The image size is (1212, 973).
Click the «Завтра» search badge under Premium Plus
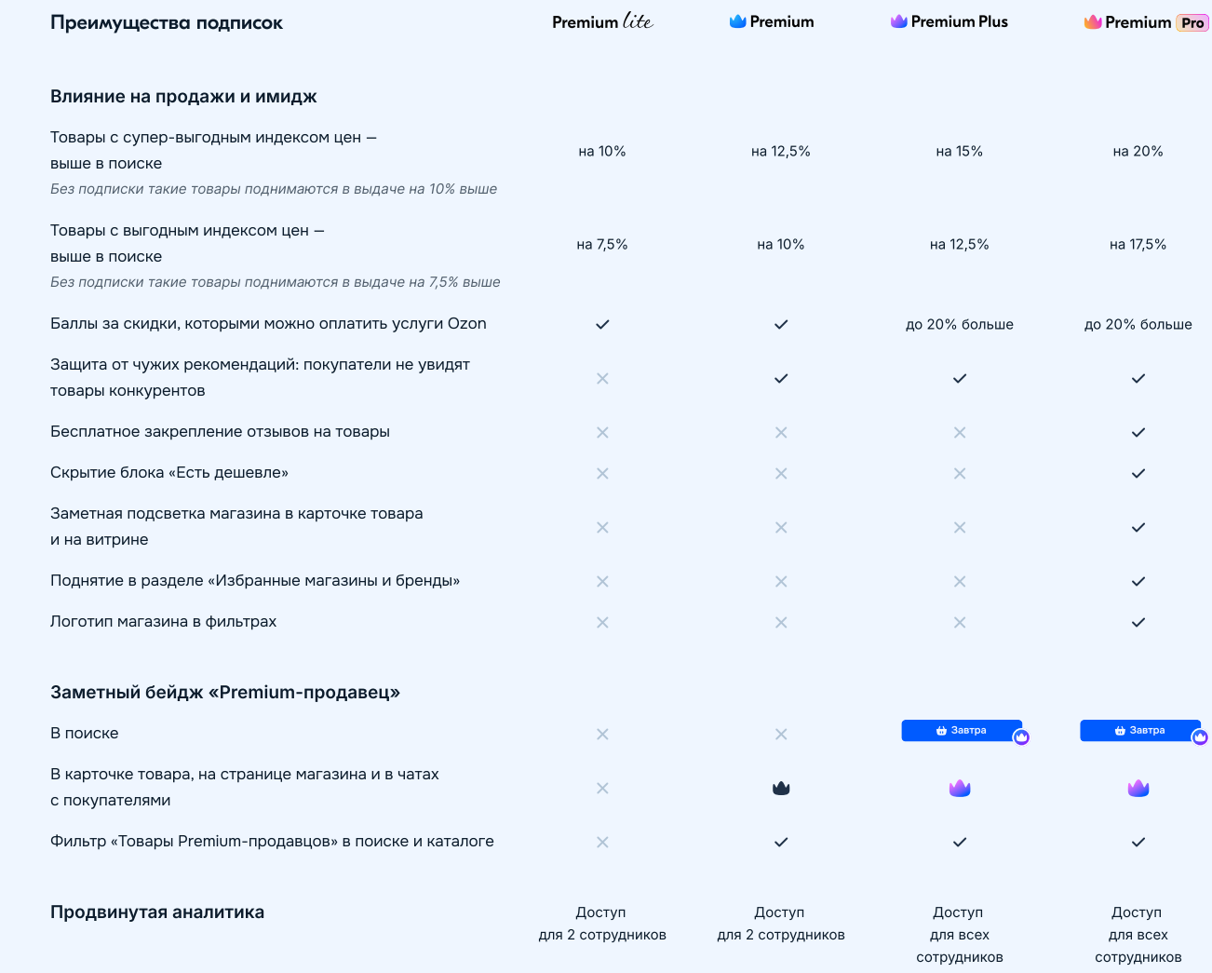961,731
